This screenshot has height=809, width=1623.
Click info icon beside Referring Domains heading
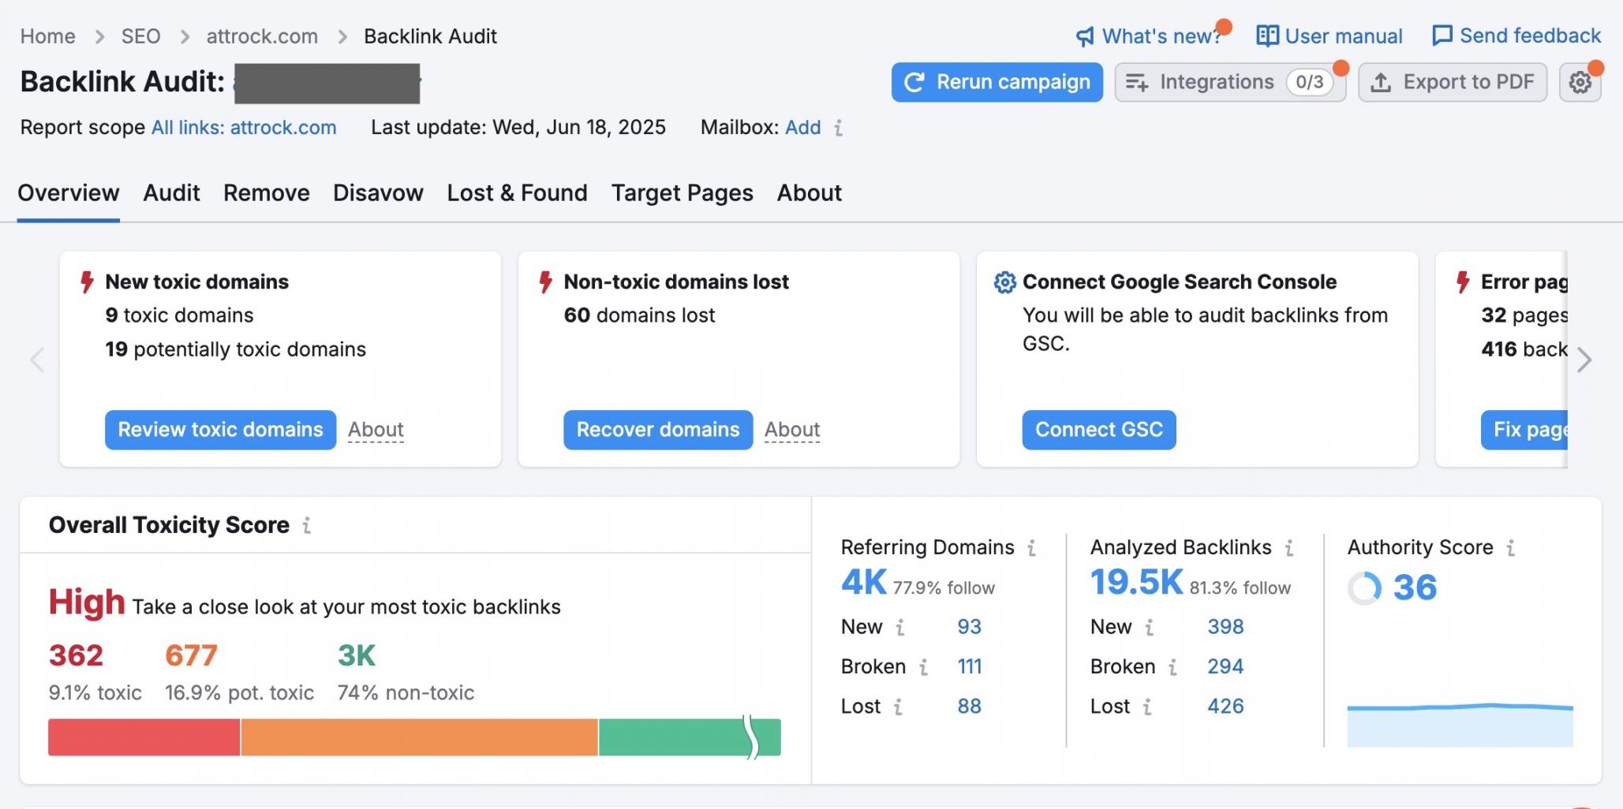tap(1031, 548)
